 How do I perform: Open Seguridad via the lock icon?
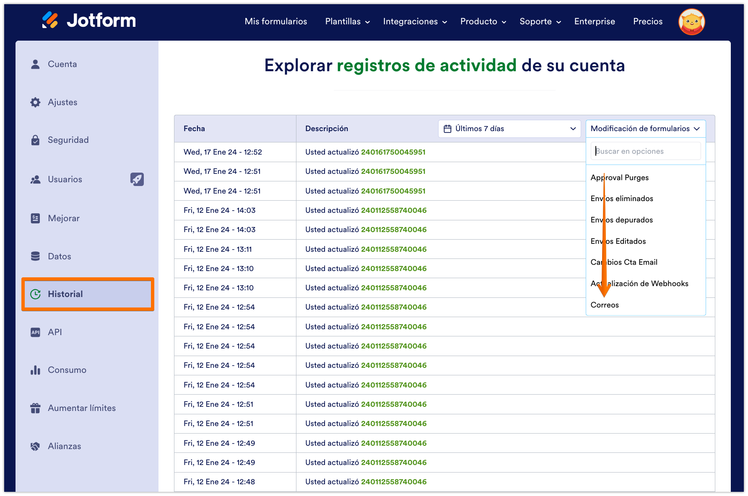click(x=35, y=139)
